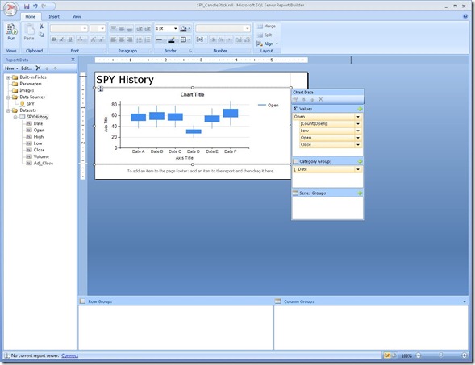Open the Border group dialog launcher
This screenshot has width=475, height=365.
[x=190, y=51]
